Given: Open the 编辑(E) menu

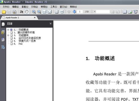Looking at the screenshot, I should click(15, 7).
